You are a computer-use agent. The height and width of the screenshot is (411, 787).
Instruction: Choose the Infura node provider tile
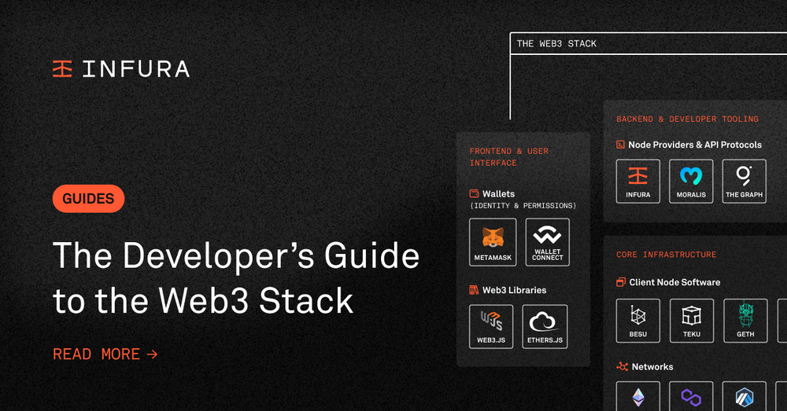[637, 182]
